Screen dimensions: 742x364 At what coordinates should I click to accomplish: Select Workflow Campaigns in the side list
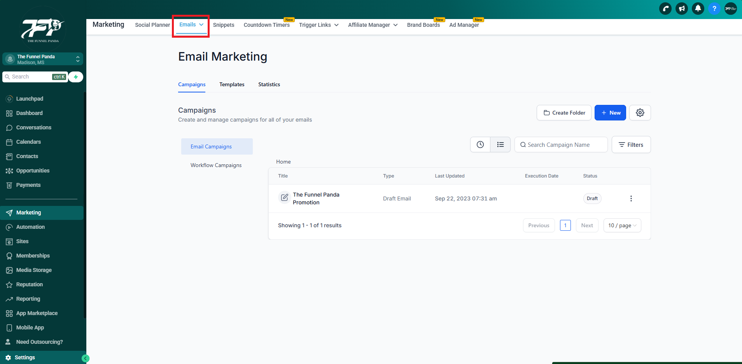[216, 165]
